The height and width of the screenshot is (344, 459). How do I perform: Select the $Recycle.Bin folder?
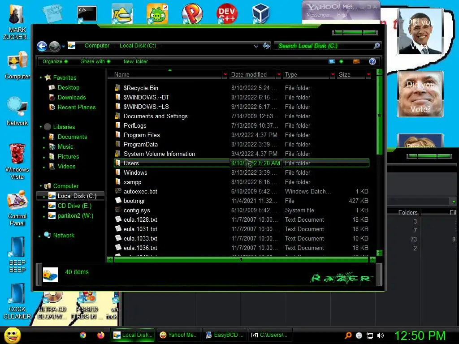coord(140,88)
